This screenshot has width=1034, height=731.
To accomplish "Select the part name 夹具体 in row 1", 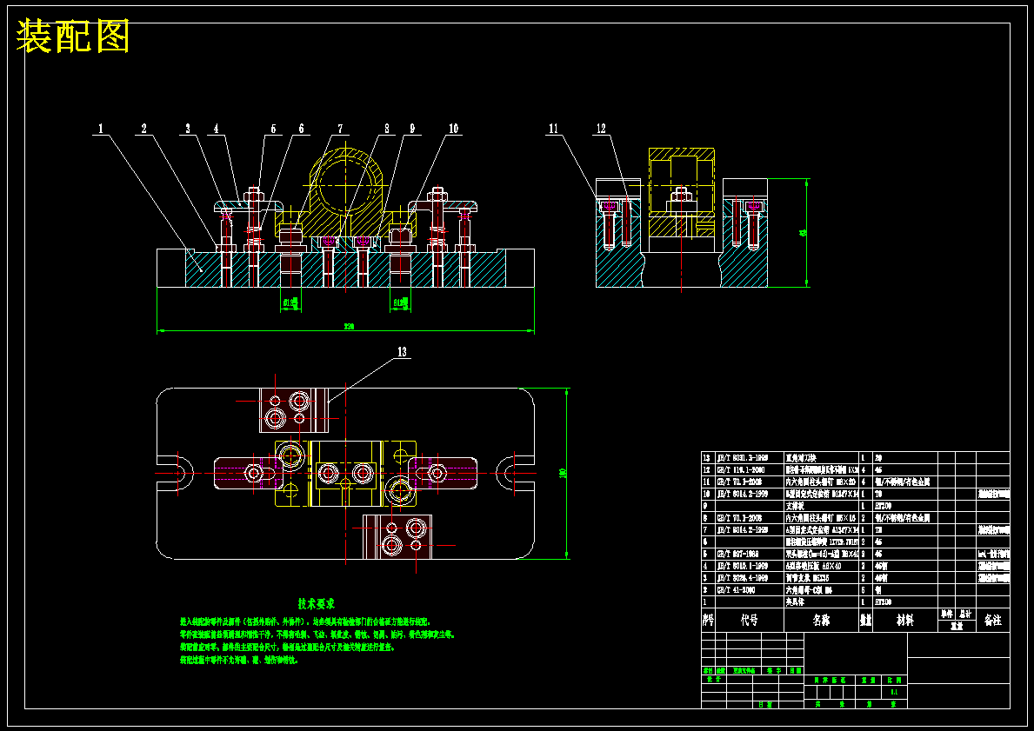I will (x=796, y=601).
